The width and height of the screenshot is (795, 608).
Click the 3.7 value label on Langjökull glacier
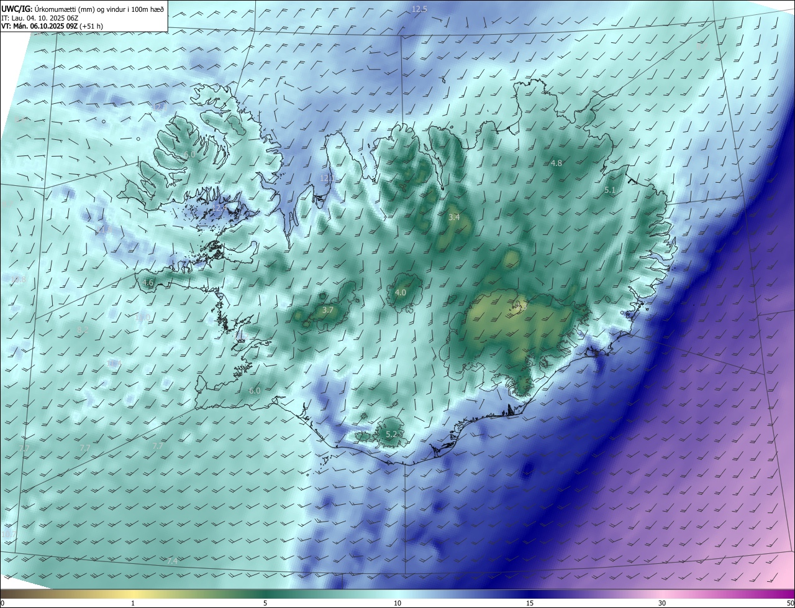tap(328, 310)
